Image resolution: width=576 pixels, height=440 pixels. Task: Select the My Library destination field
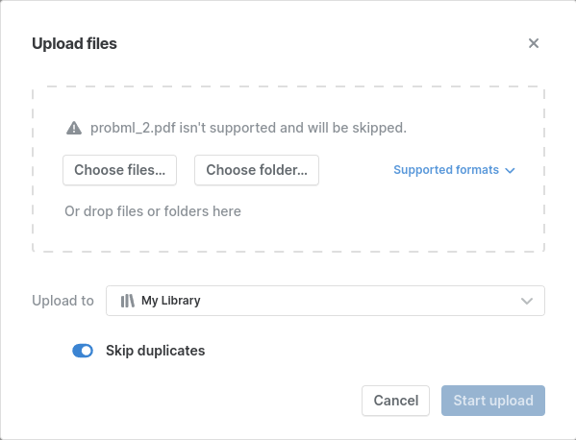[x=325, y=301]
